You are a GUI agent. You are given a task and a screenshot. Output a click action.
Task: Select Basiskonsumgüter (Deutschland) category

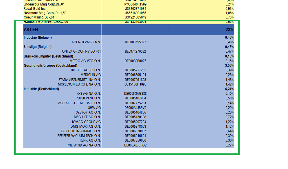click(x=49, y=56)
